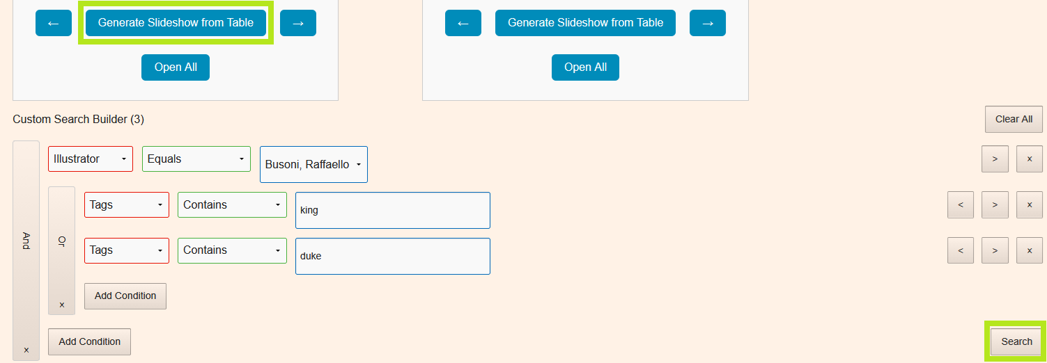Open the Equals operator dropdown
1047x363 pixels.
[196, 159]
